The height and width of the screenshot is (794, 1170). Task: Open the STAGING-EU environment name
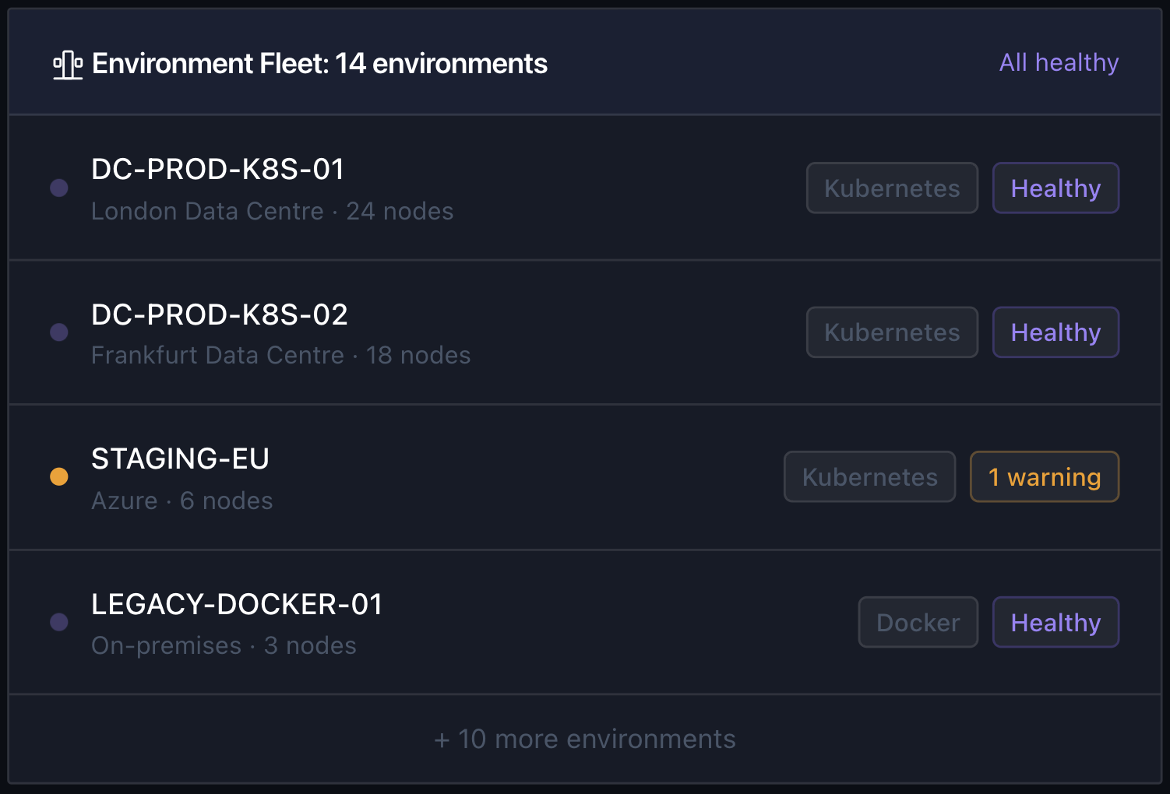(180, 458)
